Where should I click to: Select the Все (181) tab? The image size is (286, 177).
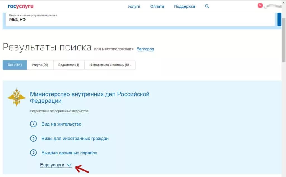coord(15,65)
